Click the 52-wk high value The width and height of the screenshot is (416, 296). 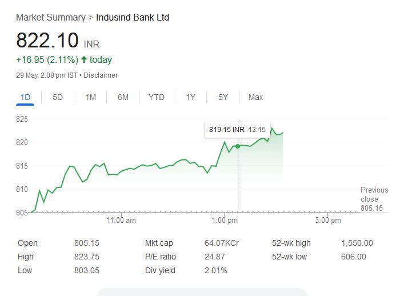pos(357,243)
